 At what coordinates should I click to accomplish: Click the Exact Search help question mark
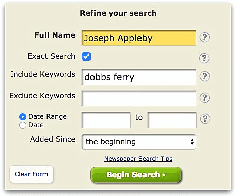pyautogui.click(x=204, y=58)
